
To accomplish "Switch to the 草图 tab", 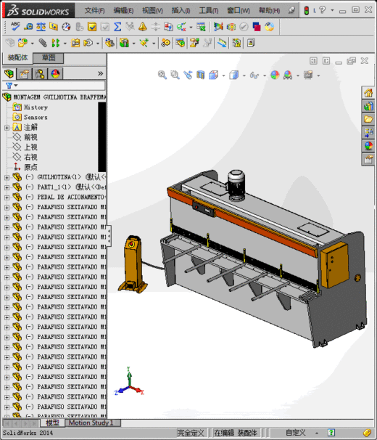I will pos(49,58).
